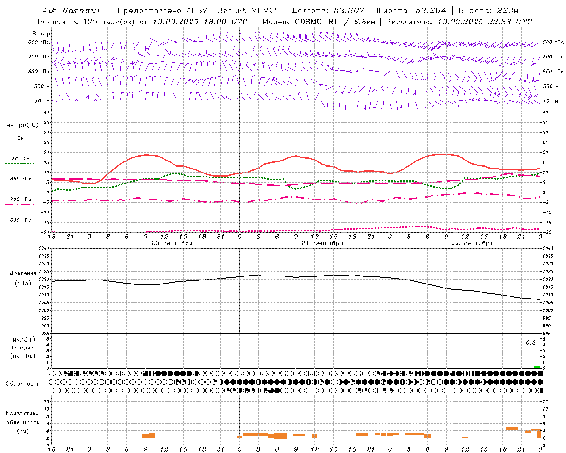The width and height of the screenshot is (566, 453).
Task: Click the Широта: 53.264 value
Action: [411, 11]
